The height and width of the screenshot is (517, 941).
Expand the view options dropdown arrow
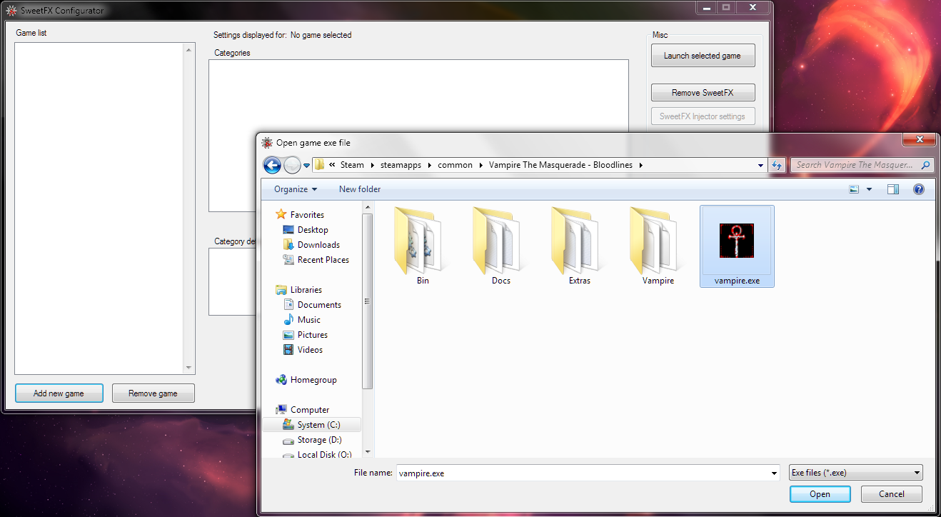869,189
